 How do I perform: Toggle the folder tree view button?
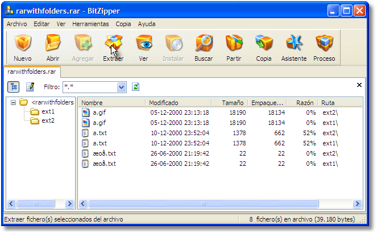(13, 87)
